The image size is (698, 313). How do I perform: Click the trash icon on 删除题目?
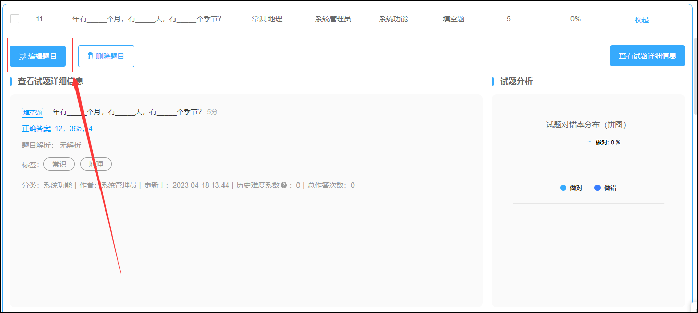pyautogui.click(x=90, y=56)
